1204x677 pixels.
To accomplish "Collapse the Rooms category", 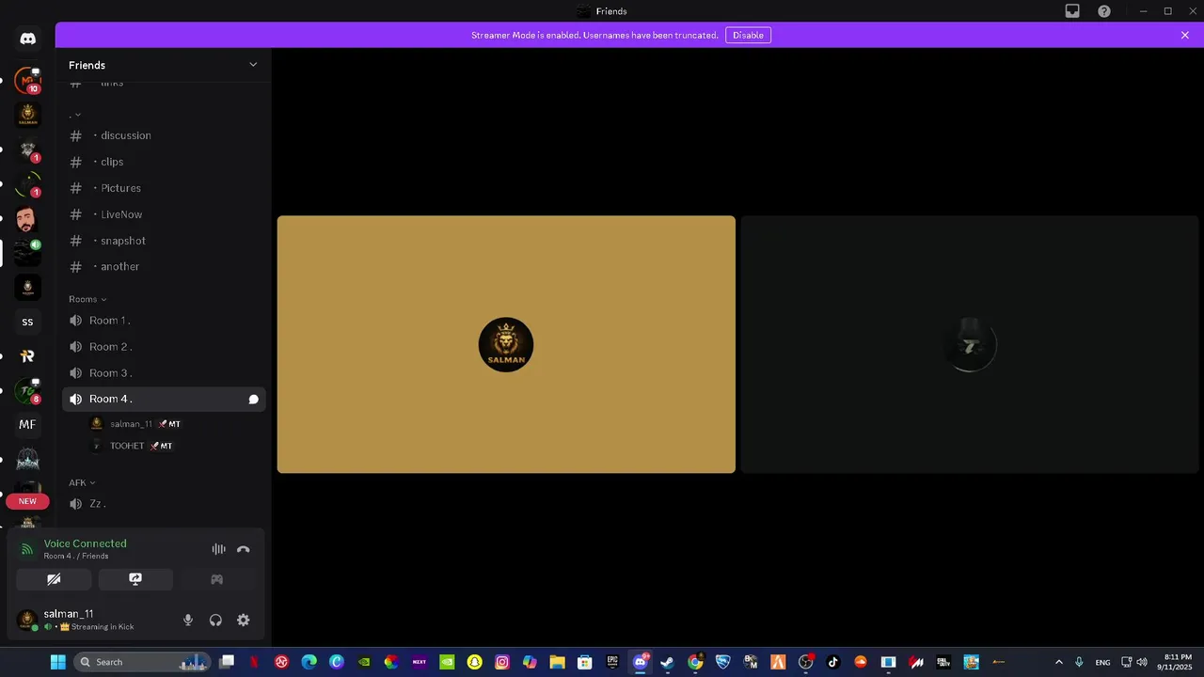I will point(87,299).
